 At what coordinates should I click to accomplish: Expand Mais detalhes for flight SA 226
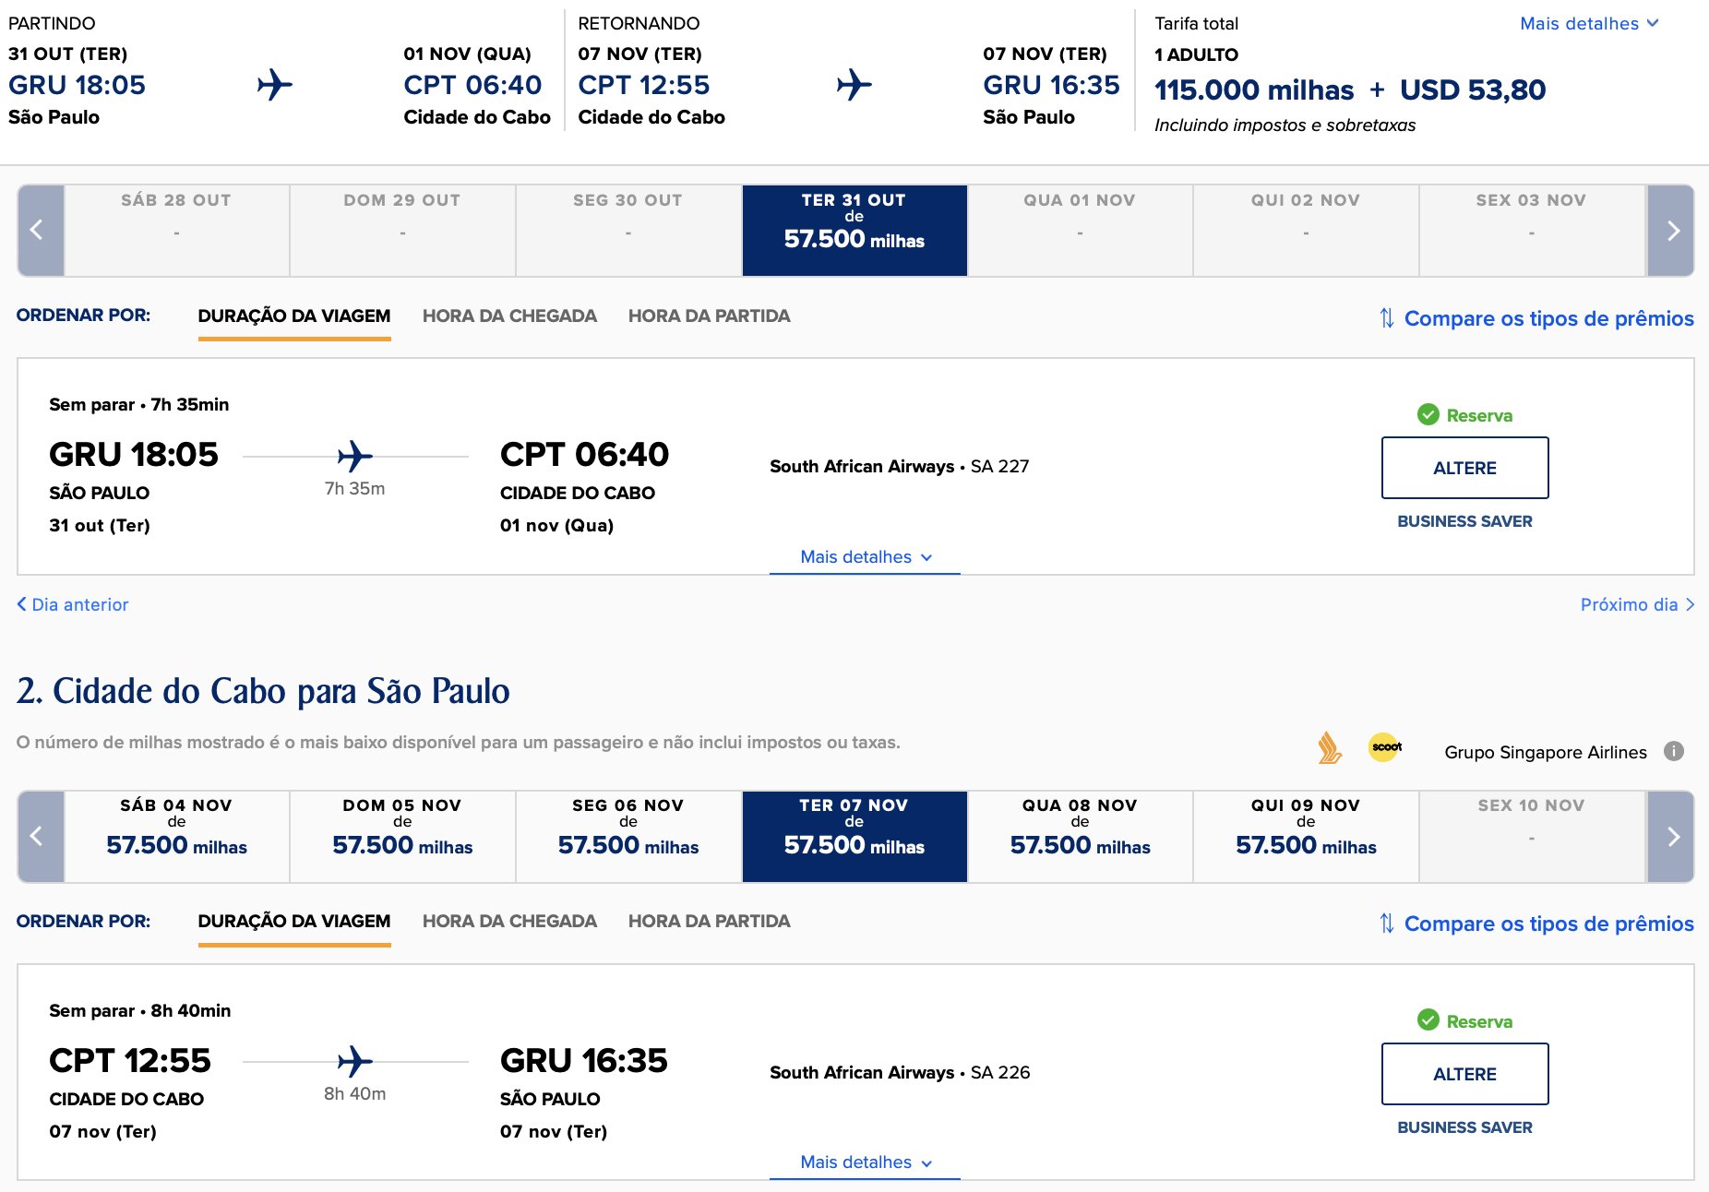click(x=866, y=1162)
